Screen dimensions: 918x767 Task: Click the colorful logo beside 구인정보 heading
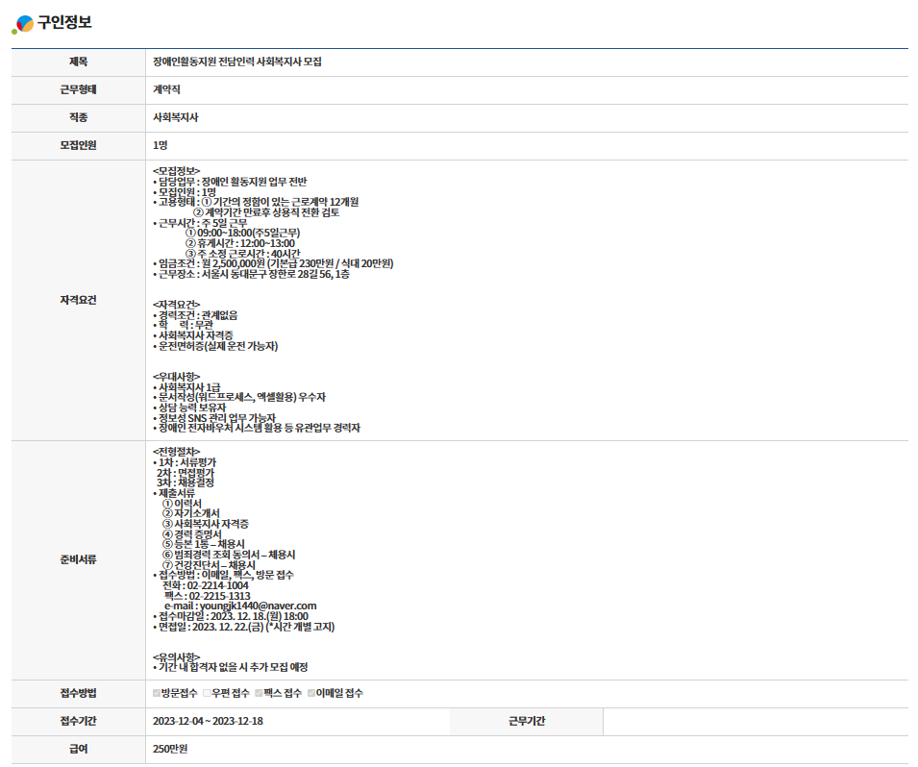(22, 24)
